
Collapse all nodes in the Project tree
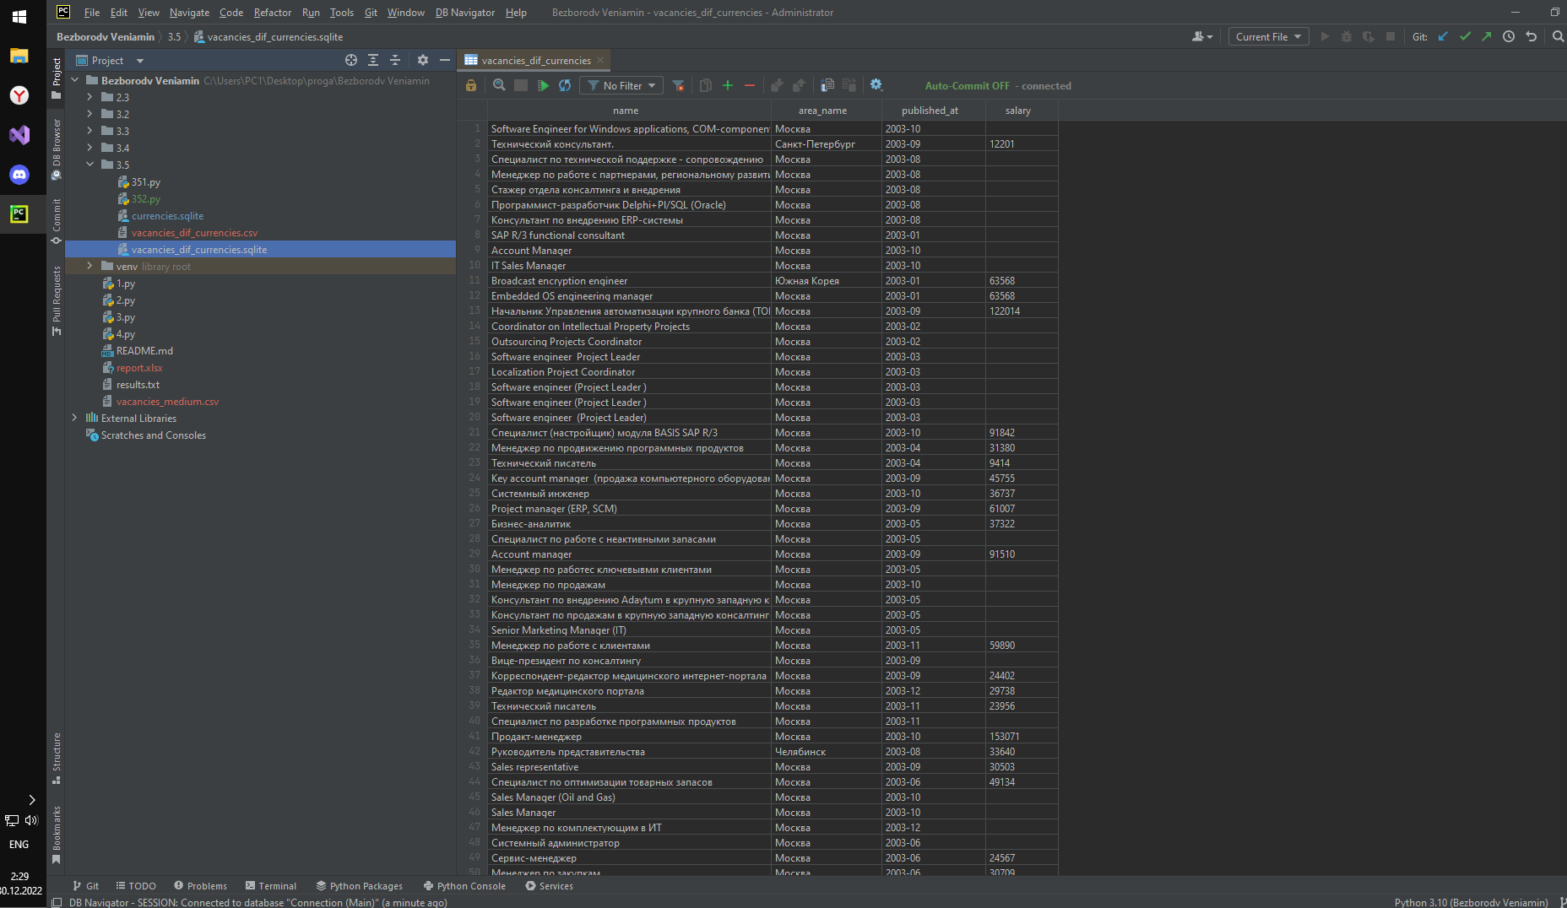(394, 60)
